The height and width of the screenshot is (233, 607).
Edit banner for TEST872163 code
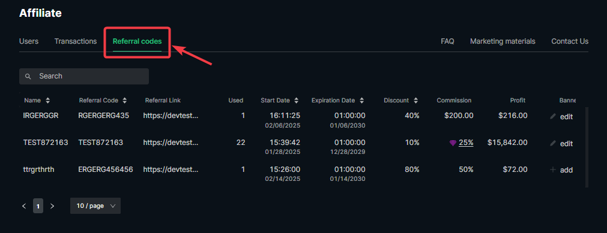coord(566,143)
